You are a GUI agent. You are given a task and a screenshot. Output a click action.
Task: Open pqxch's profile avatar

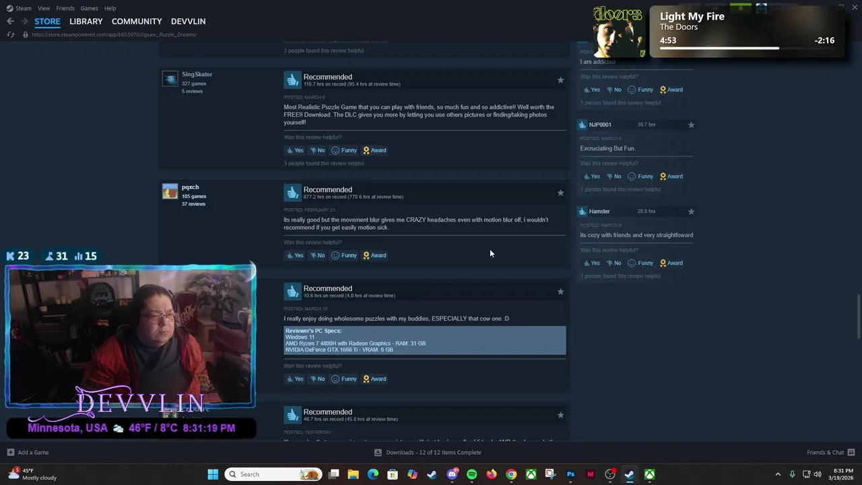170,191
